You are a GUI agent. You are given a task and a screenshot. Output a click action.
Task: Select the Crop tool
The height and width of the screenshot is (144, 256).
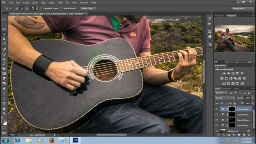click(x=4, y=39)
